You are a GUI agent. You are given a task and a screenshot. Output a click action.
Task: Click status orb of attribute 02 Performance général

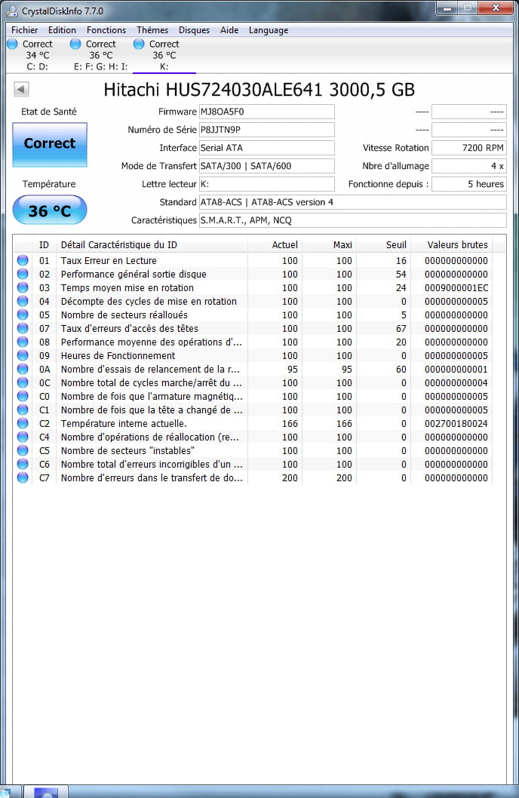[23, 274]
